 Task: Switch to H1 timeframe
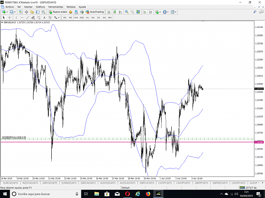[x=87, y=17]
